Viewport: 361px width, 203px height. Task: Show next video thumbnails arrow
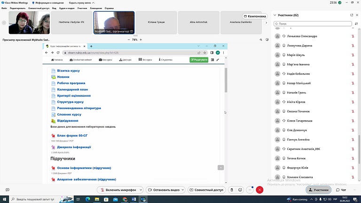tap(267, 23)
